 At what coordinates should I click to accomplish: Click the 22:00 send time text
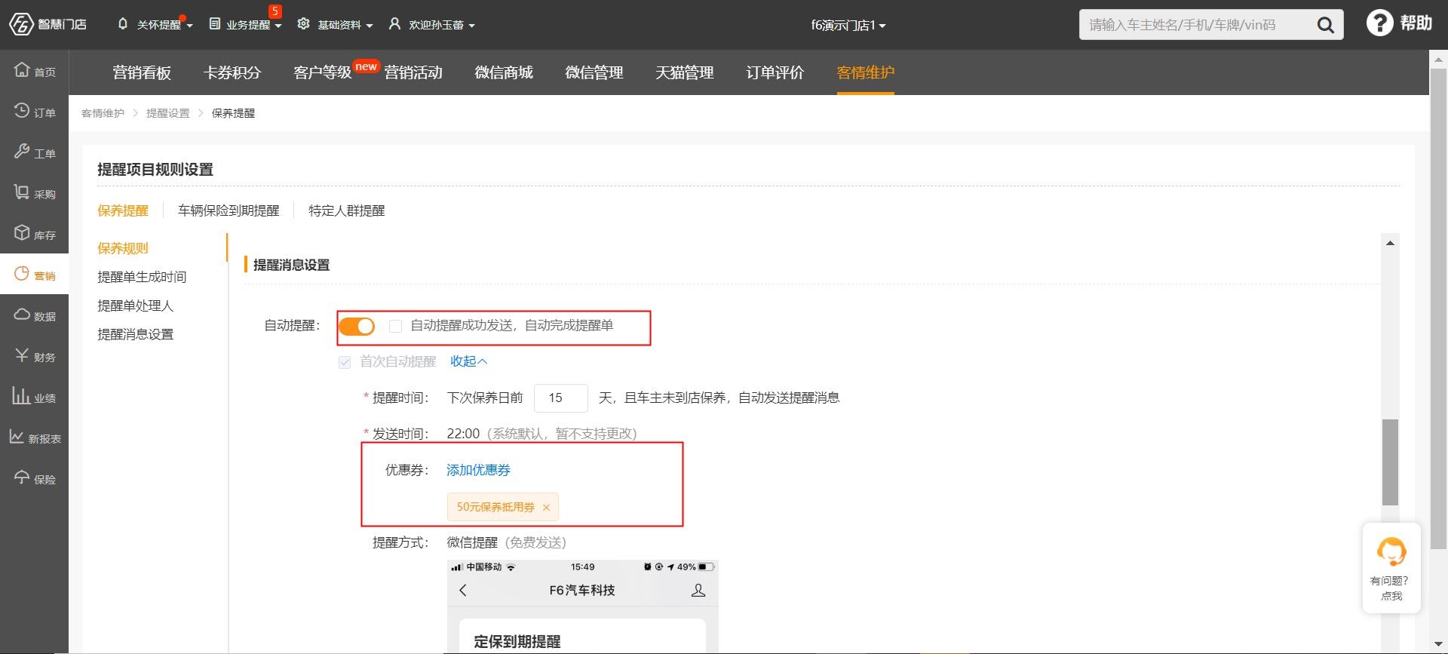coord(463,434)
